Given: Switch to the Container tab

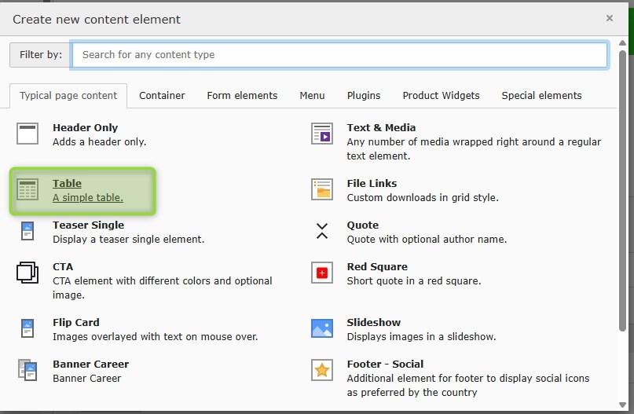Looking at the screenshot, I should (x=162, y=95).
